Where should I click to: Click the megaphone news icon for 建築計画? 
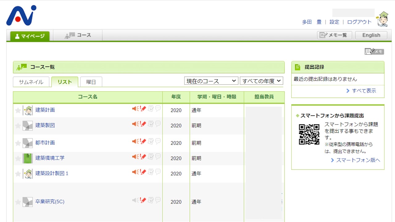tap(135, 109)
